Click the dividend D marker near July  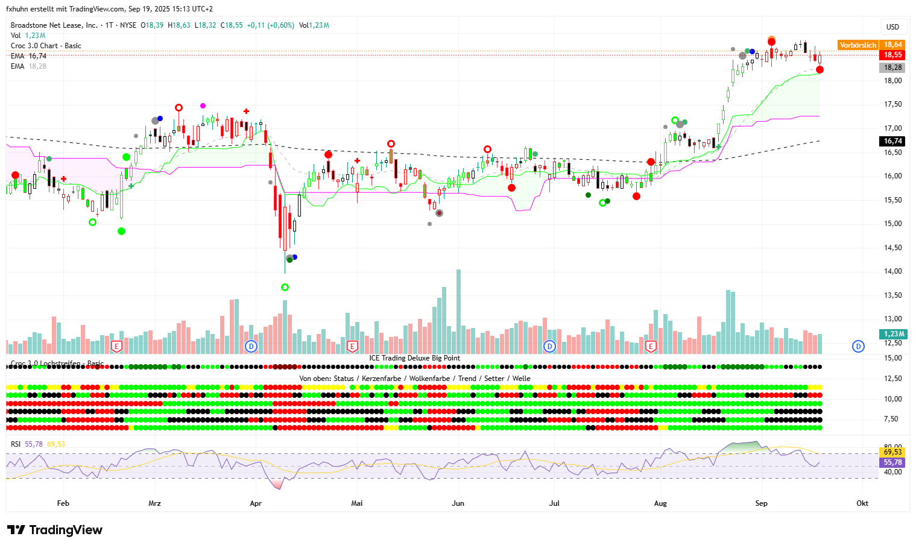tap(549, 347)
